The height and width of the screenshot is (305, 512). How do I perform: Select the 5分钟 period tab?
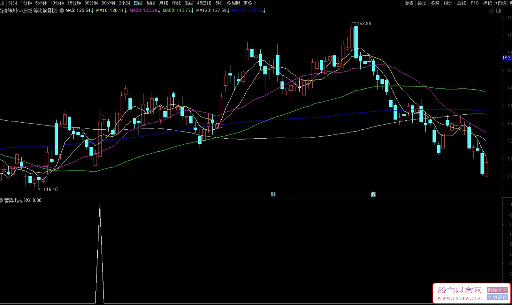41,3
